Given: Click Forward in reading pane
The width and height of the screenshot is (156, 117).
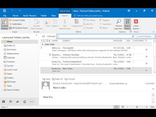Looking at the screenshot, I should pos(70,79).
